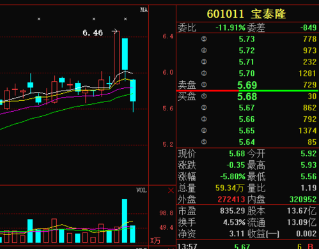
Task: Click sell volume 729 at 5.69
Action: pos(310,85)
